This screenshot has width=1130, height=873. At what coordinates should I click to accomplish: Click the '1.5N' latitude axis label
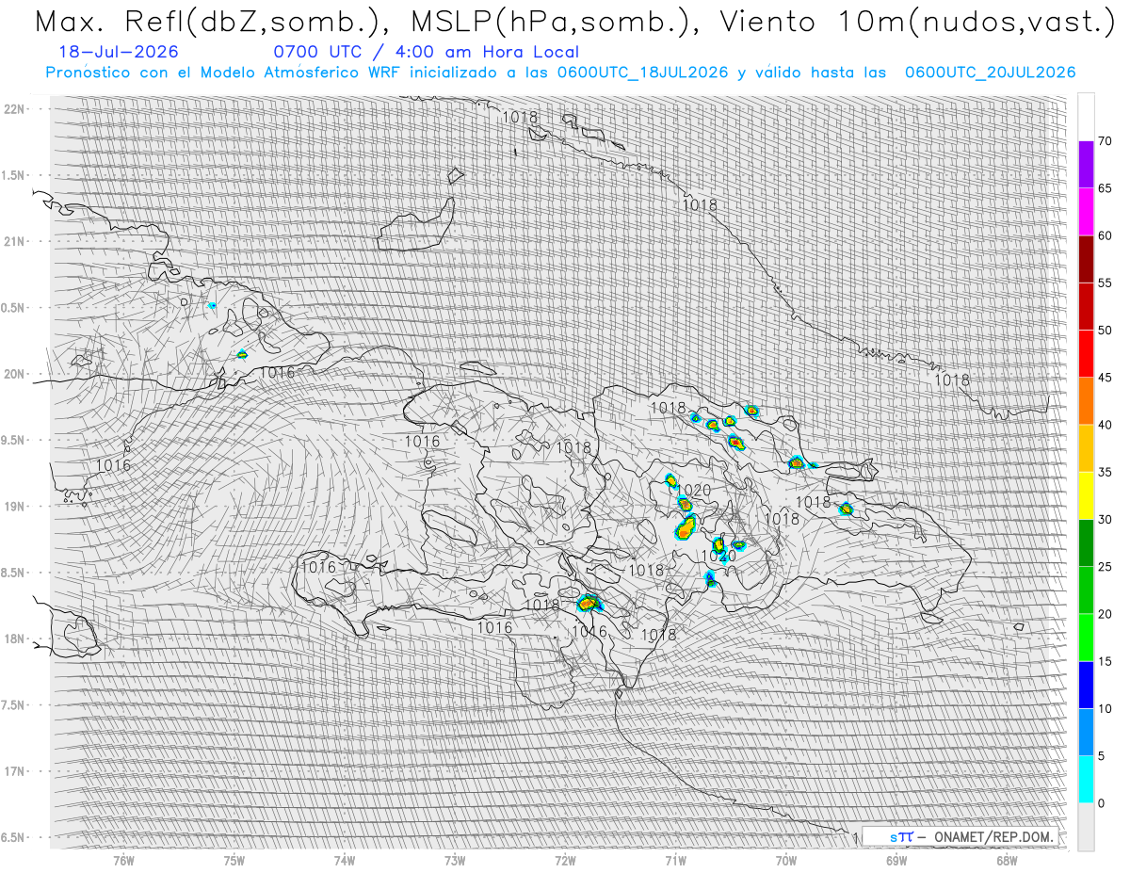coord(13,175)
